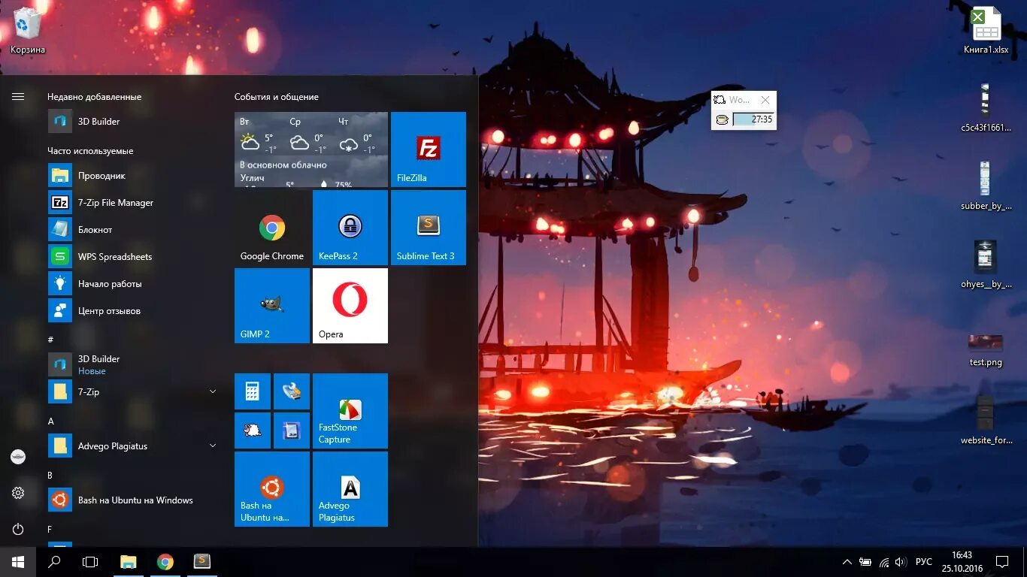
Task: Select the ohyes_by desktop file
Action: pos(986,264)
